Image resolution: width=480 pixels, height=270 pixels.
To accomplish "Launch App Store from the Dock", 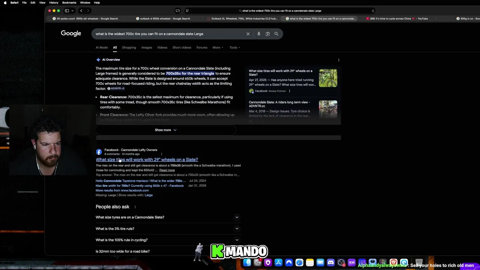I will [278, 262].
